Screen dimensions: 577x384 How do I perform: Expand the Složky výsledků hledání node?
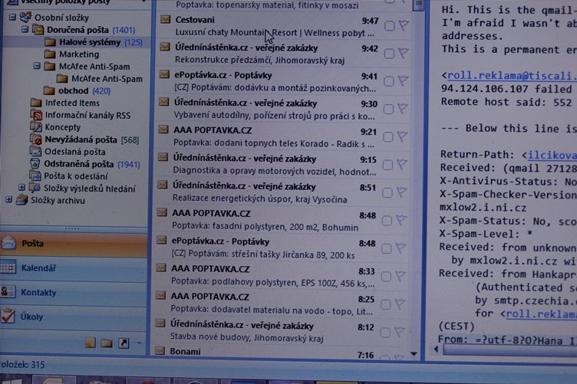(21, 188)
